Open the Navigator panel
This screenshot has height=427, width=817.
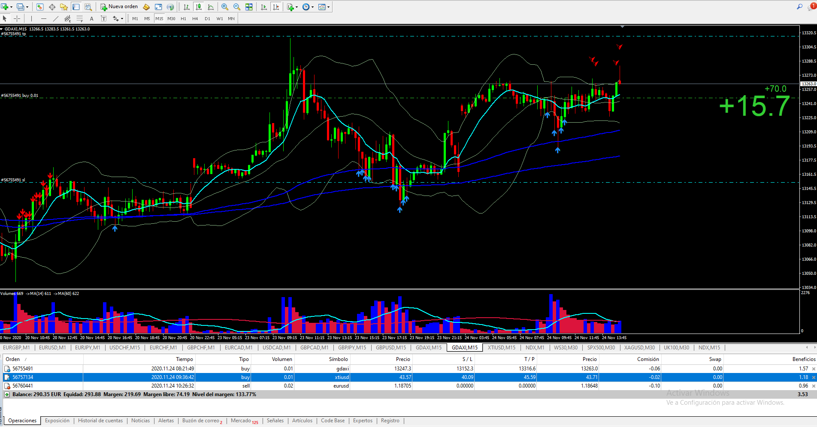coord(64,7)
